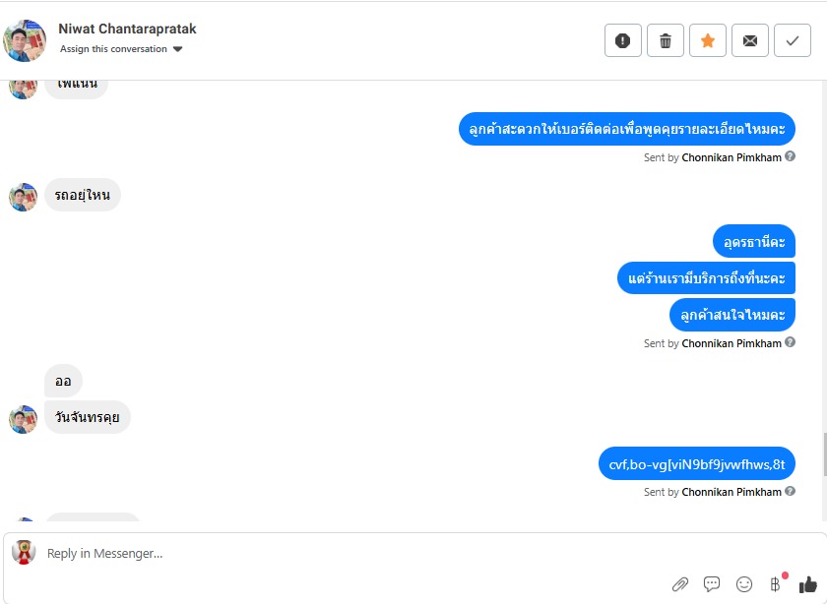Mark conversation as done with checkmark
This screenshot has height=604, width=827.
click(793, 40)
